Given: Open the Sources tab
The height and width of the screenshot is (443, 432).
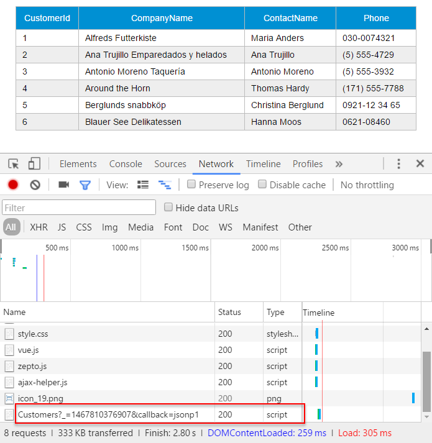Looking at the screenshot, I should point(170,164).
